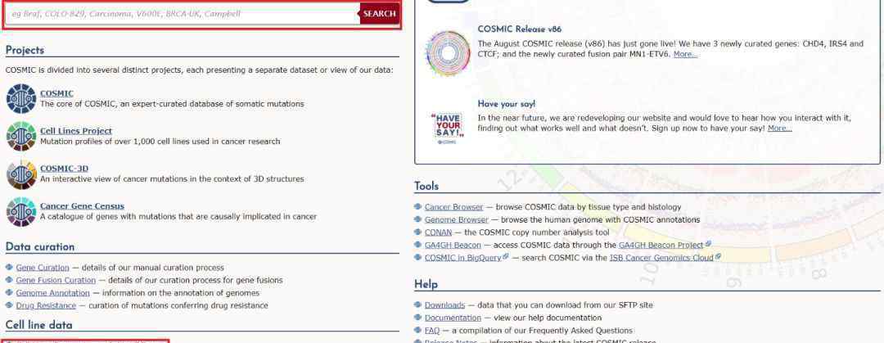Go to Gene Curation details
This screenshot has height=343, width=884.
43,268
